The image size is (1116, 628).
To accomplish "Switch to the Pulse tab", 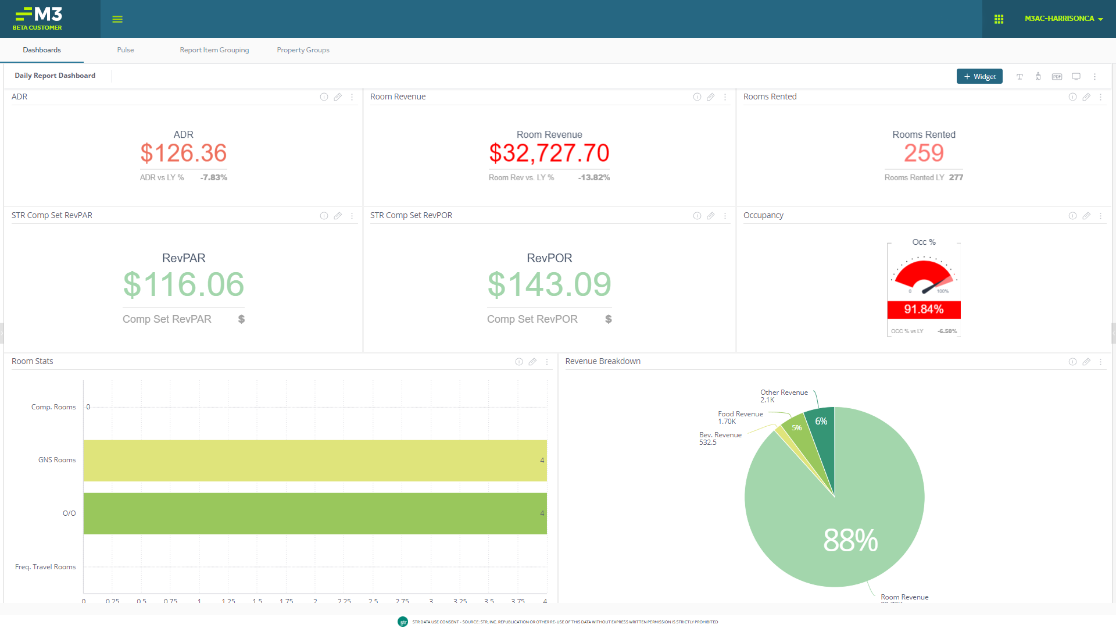I will pos(126,50).
